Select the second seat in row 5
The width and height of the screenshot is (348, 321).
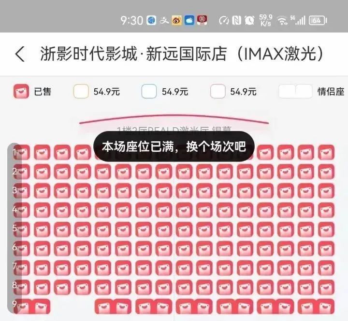[42, 229]
